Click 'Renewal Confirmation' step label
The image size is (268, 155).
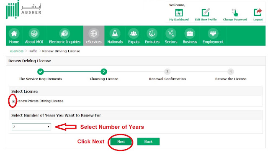(x=167, y=79)
